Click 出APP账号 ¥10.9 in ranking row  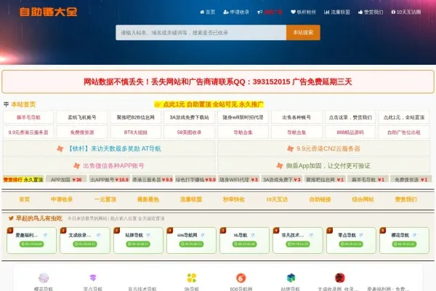pos(109,180)
